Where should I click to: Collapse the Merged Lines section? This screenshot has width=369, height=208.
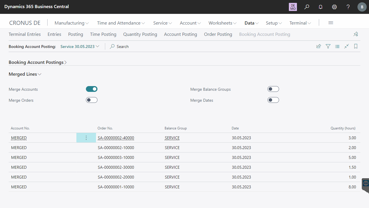pos(25,74)
